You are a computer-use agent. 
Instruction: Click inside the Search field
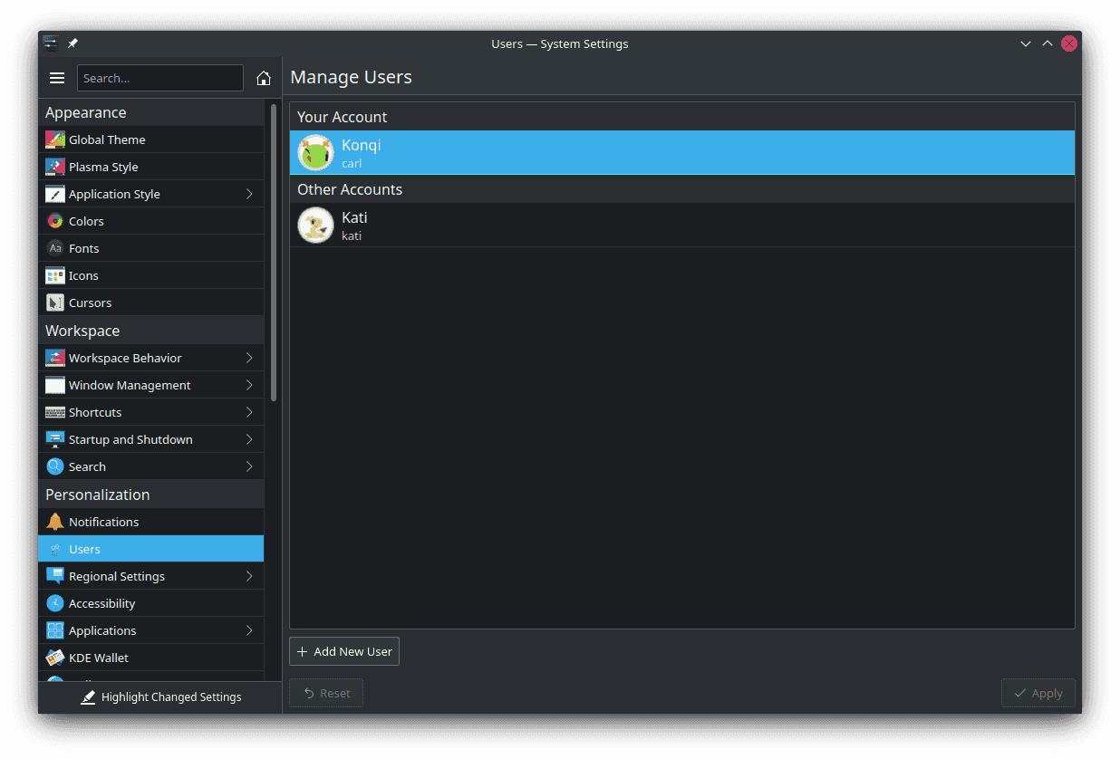pos(159,78)
